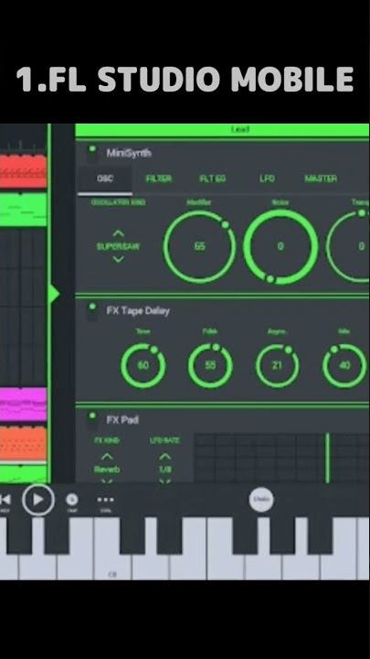The height and width of the screenshot is (659, 370).
Task: Start playback with the circular Play button
Action: click(x=38, y=500)
